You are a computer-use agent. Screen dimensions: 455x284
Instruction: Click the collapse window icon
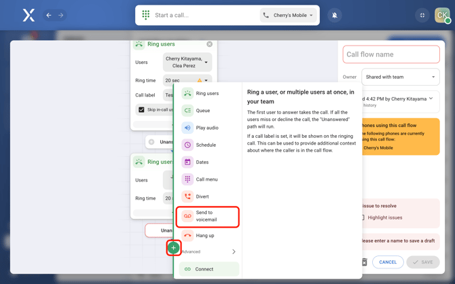pyautogui.click(x=422, y=15)
